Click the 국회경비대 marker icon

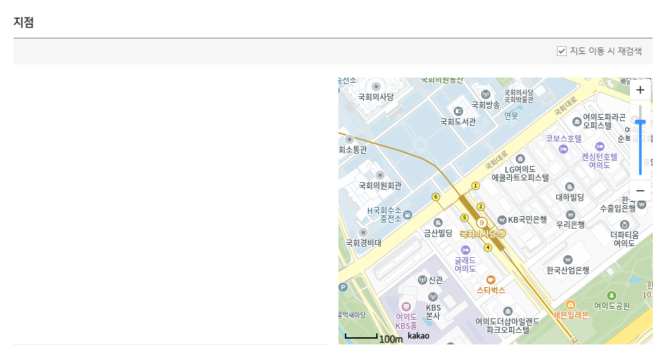pos(363,232)
